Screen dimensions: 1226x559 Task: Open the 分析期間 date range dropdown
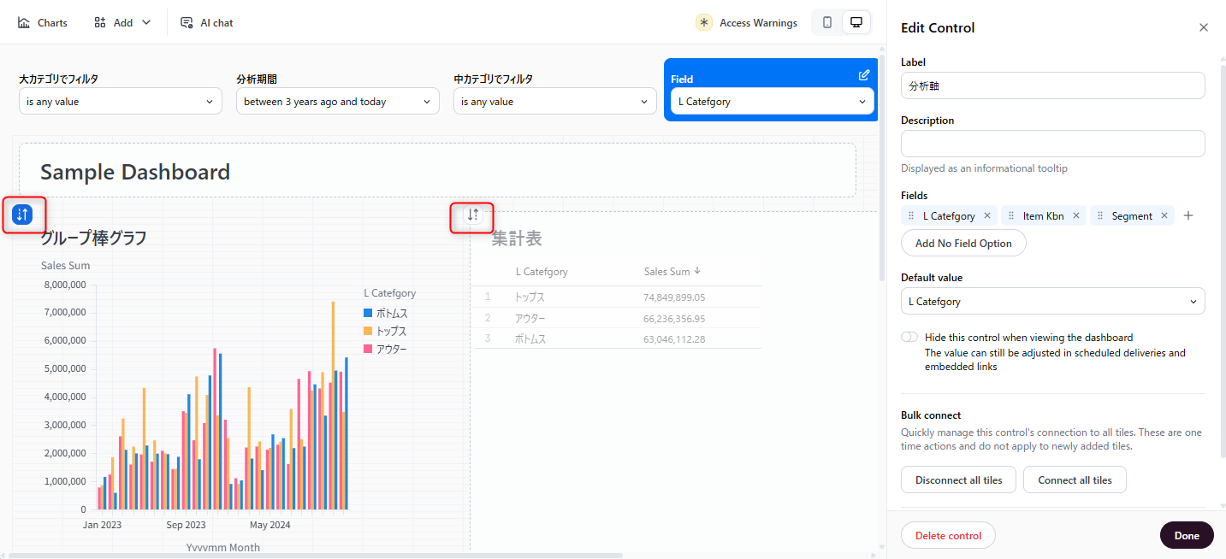click(338, 102)
